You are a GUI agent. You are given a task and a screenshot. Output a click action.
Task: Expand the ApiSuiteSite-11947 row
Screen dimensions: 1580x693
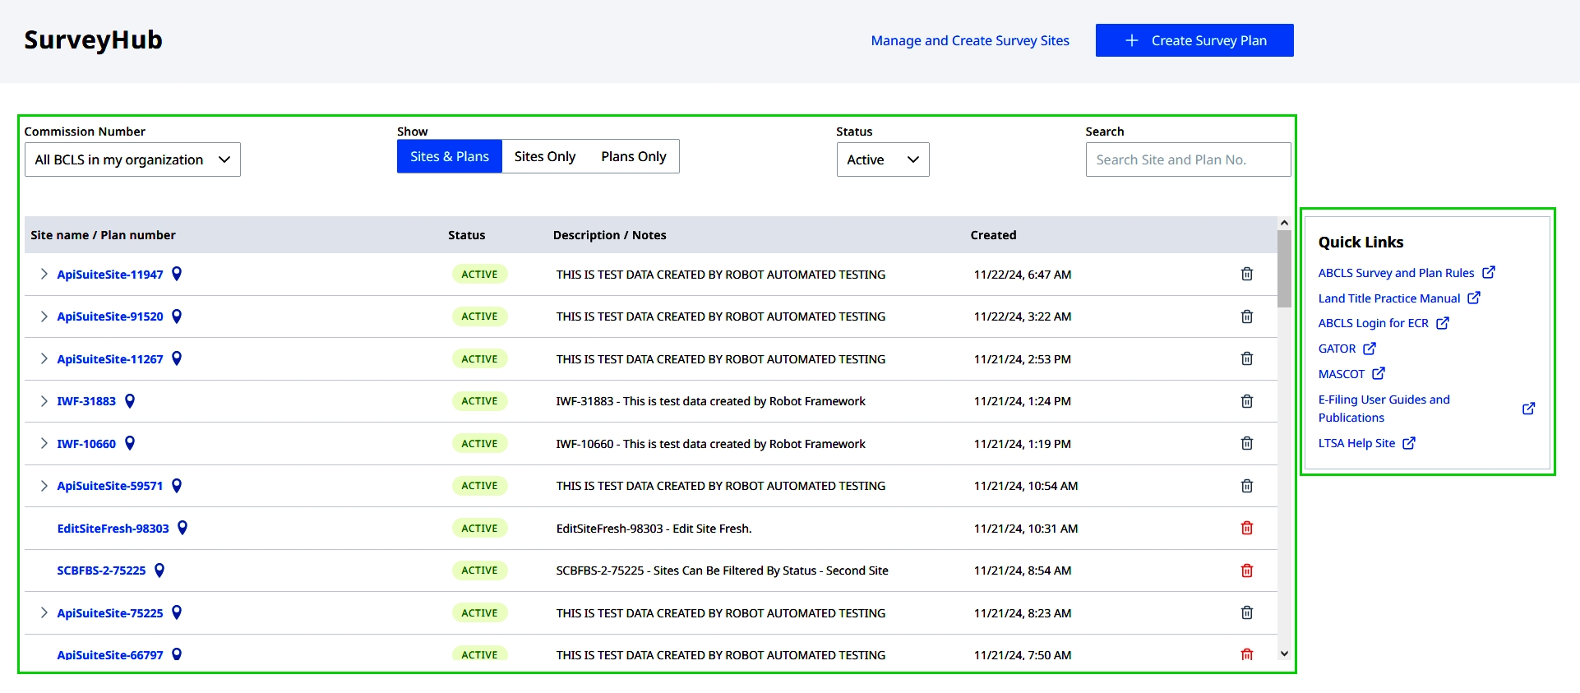coord(44,275)
